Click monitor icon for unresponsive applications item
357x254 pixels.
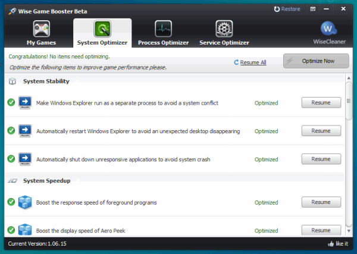click(25, 159)
